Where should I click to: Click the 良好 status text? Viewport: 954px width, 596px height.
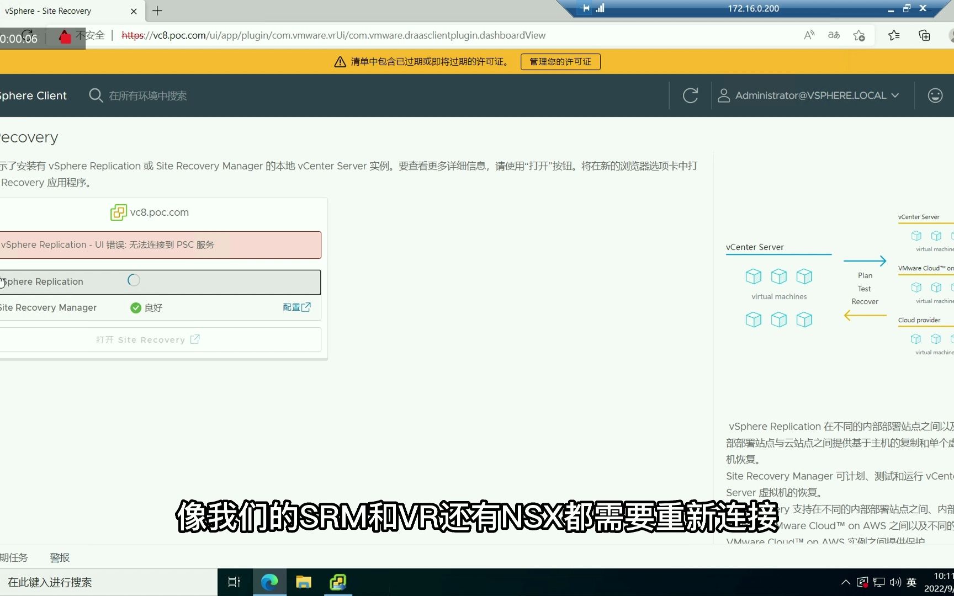tap(153, 308)
